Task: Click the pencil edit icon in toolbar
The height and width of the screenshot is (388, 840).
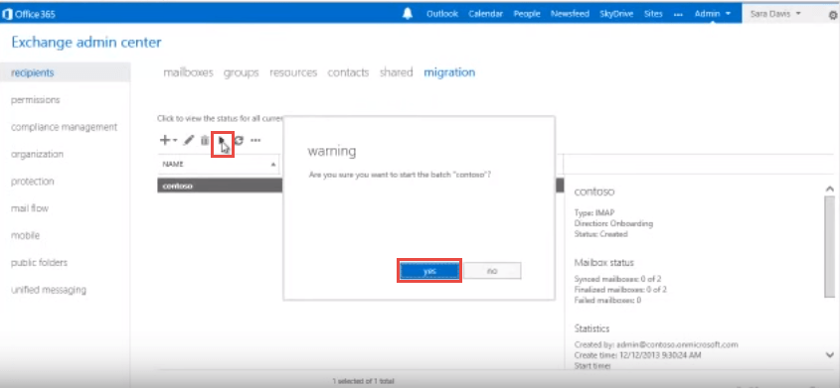Action: pos(189,141)
